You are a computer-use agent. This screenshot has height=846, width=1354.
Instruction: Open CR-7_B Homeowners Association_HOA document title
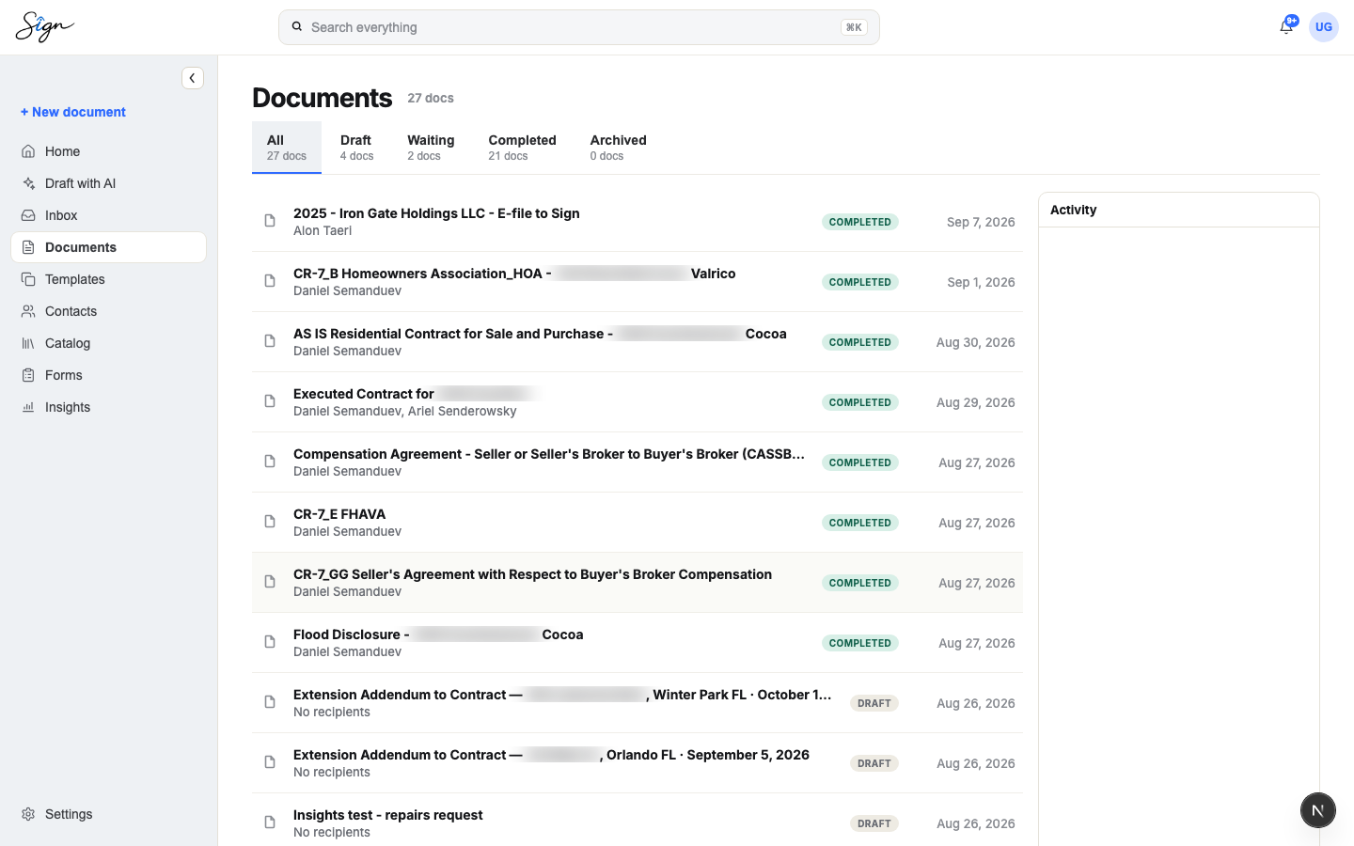514,274
